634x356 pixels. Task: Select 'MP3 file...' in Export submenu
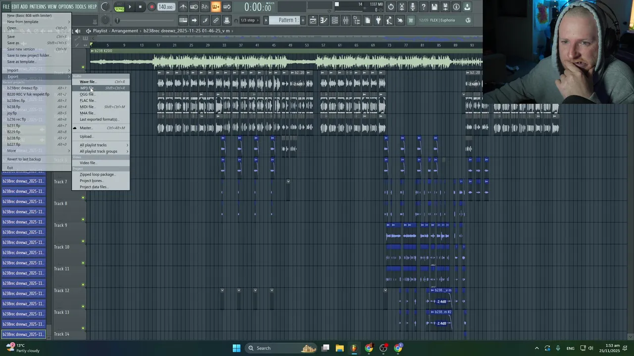pos(101,88)
